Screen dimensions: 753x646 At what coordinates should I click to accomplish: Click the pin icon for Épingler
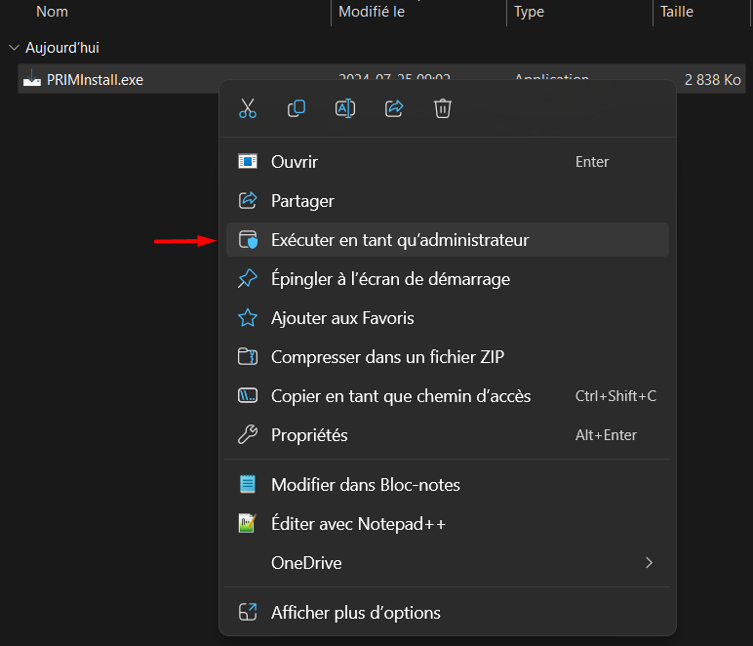coord(248,279)
